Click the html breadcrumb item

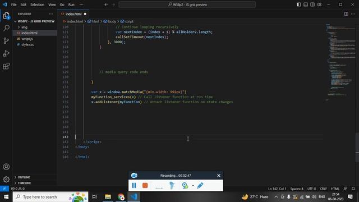point(94,21)
